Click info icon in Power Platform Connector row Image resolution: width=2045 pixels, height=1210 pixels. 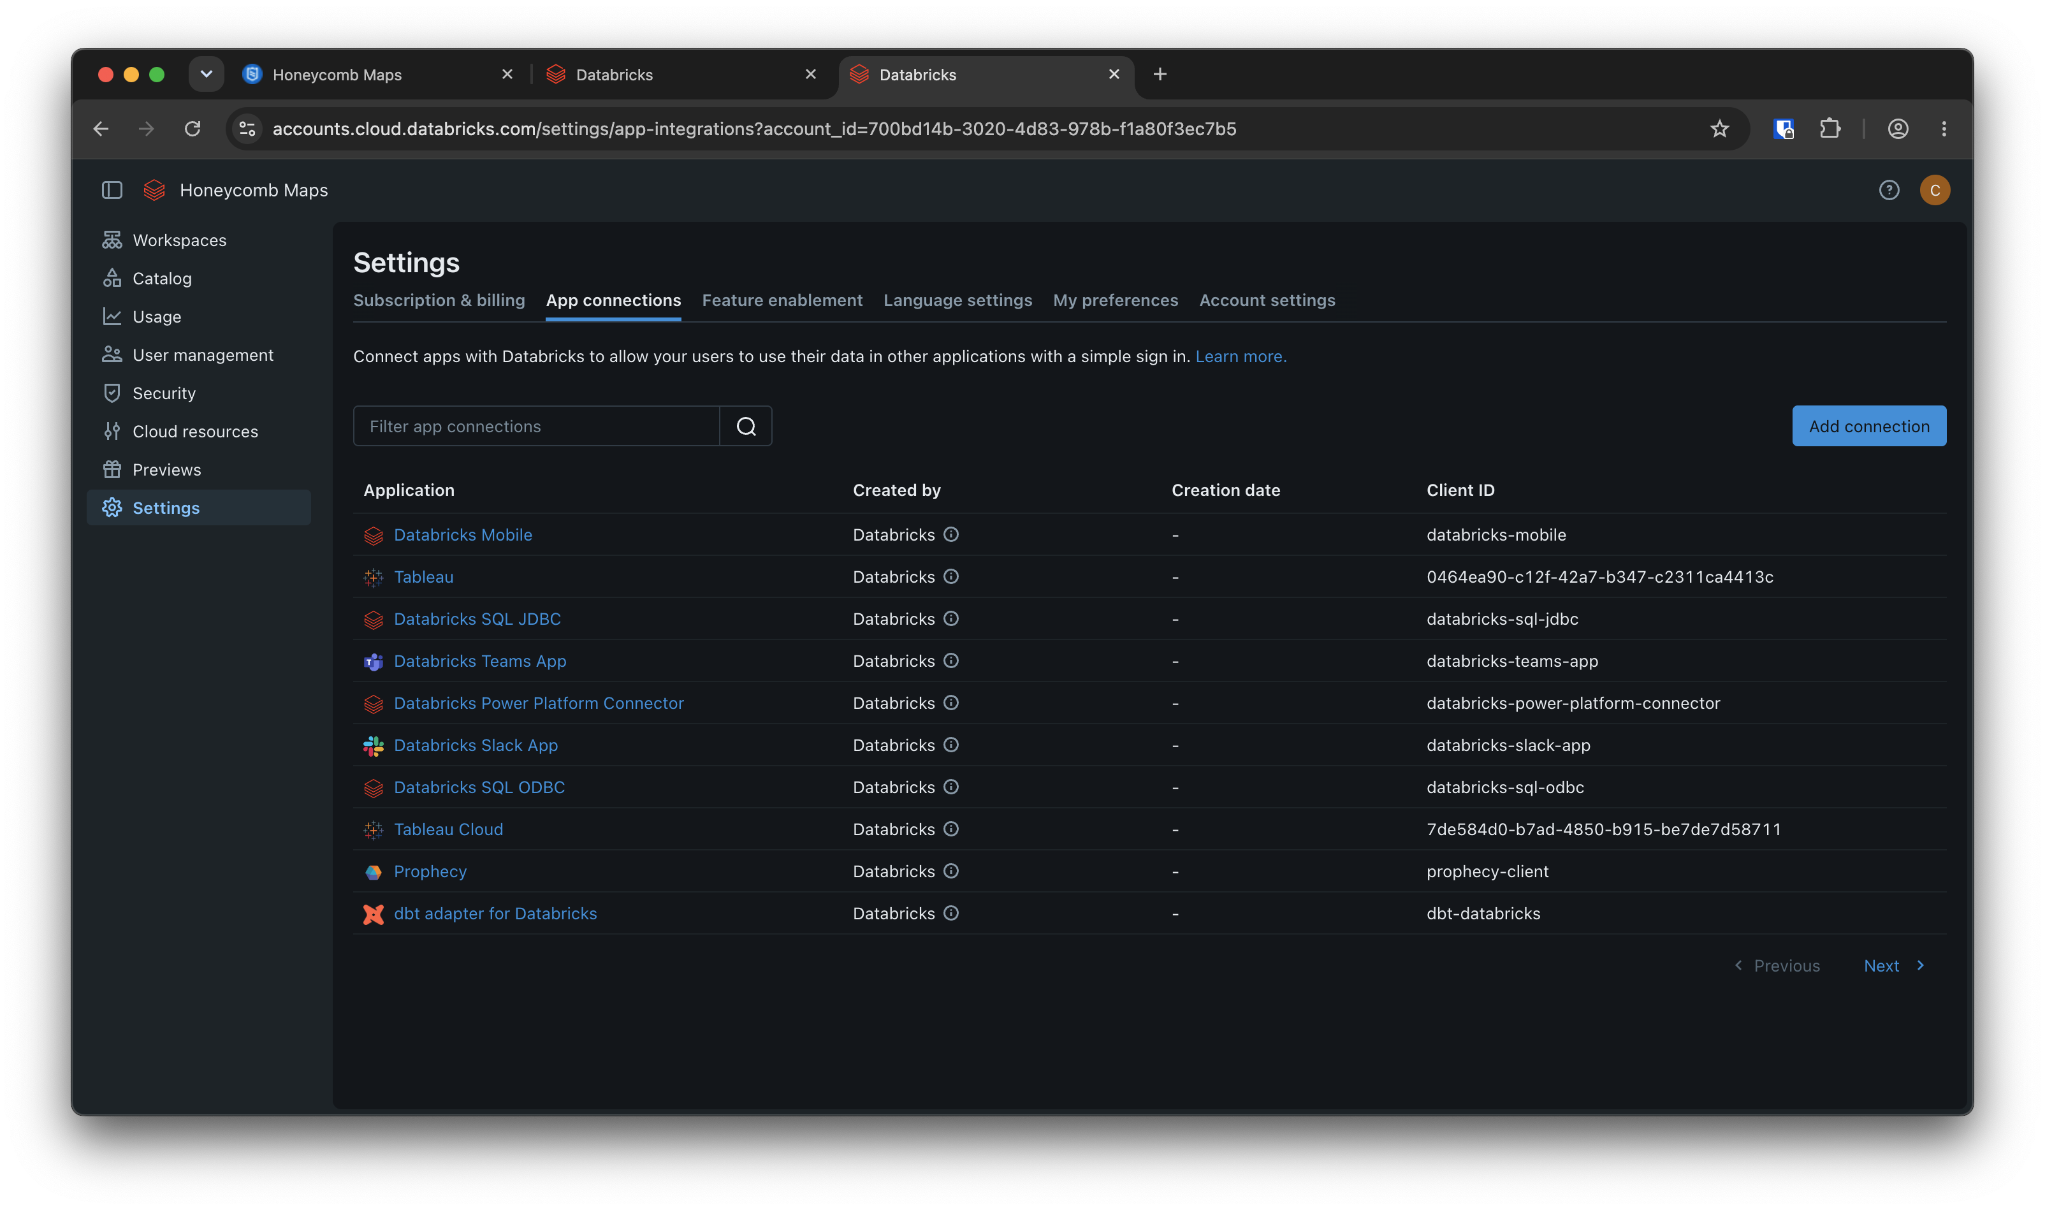pos(950,702)
